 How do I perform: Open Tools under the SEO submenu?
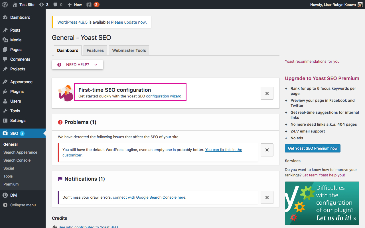tap(8, 176)
